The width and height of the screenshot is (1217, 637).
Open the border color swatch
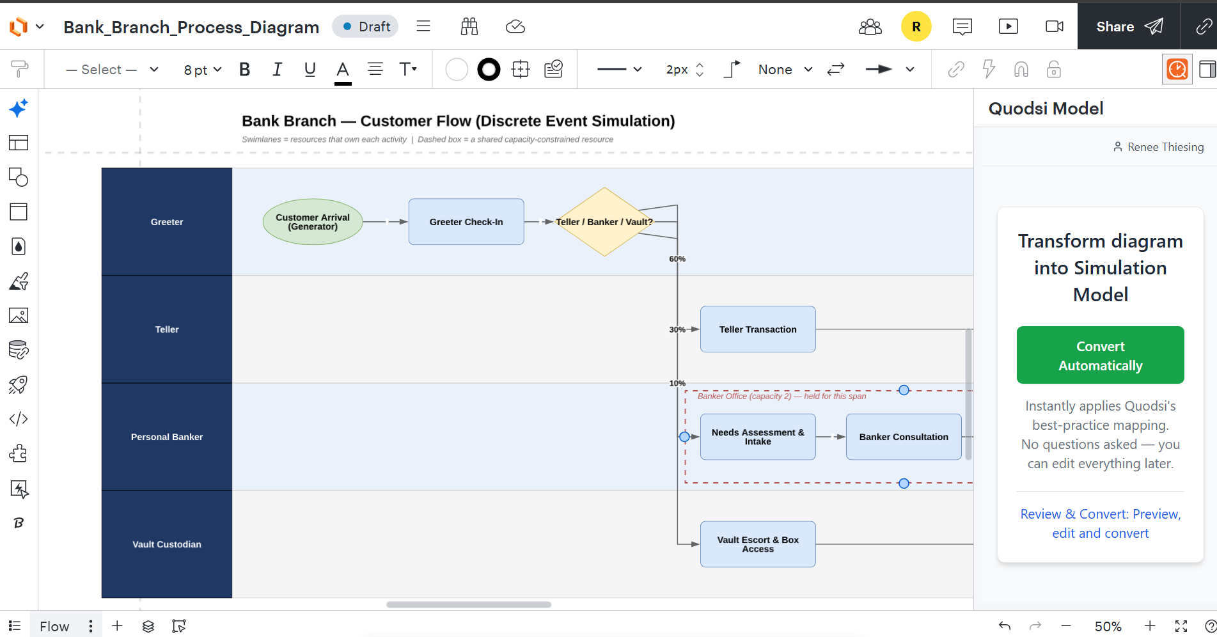pos(489,69)
